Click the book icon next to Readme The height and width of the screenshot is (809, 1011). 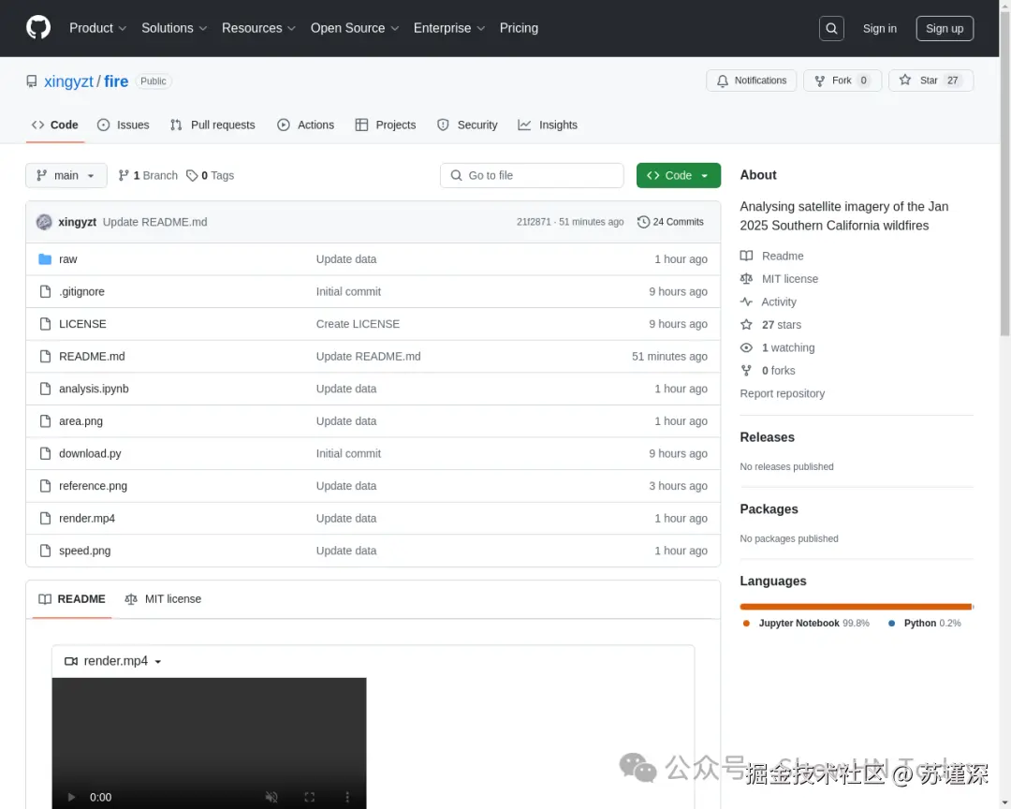coord(746,257)
